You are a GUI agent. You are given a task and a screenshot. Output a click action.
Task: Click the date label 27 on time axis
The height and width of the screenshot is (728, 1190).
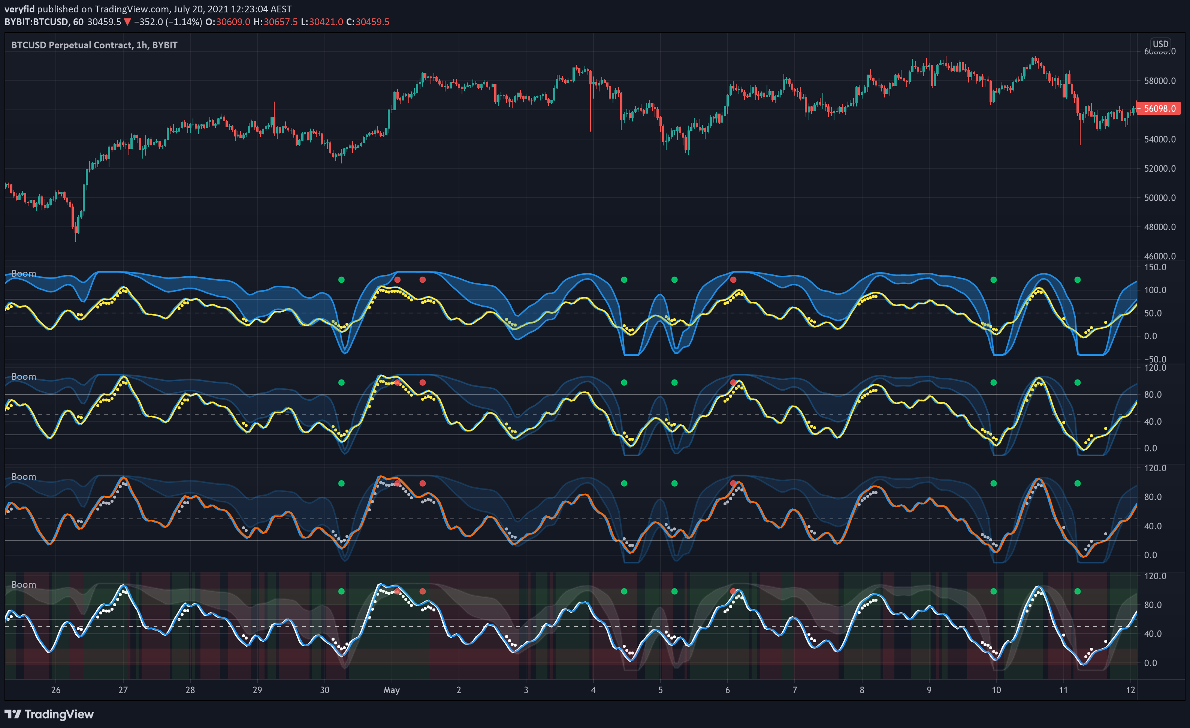tap(123, 690)
